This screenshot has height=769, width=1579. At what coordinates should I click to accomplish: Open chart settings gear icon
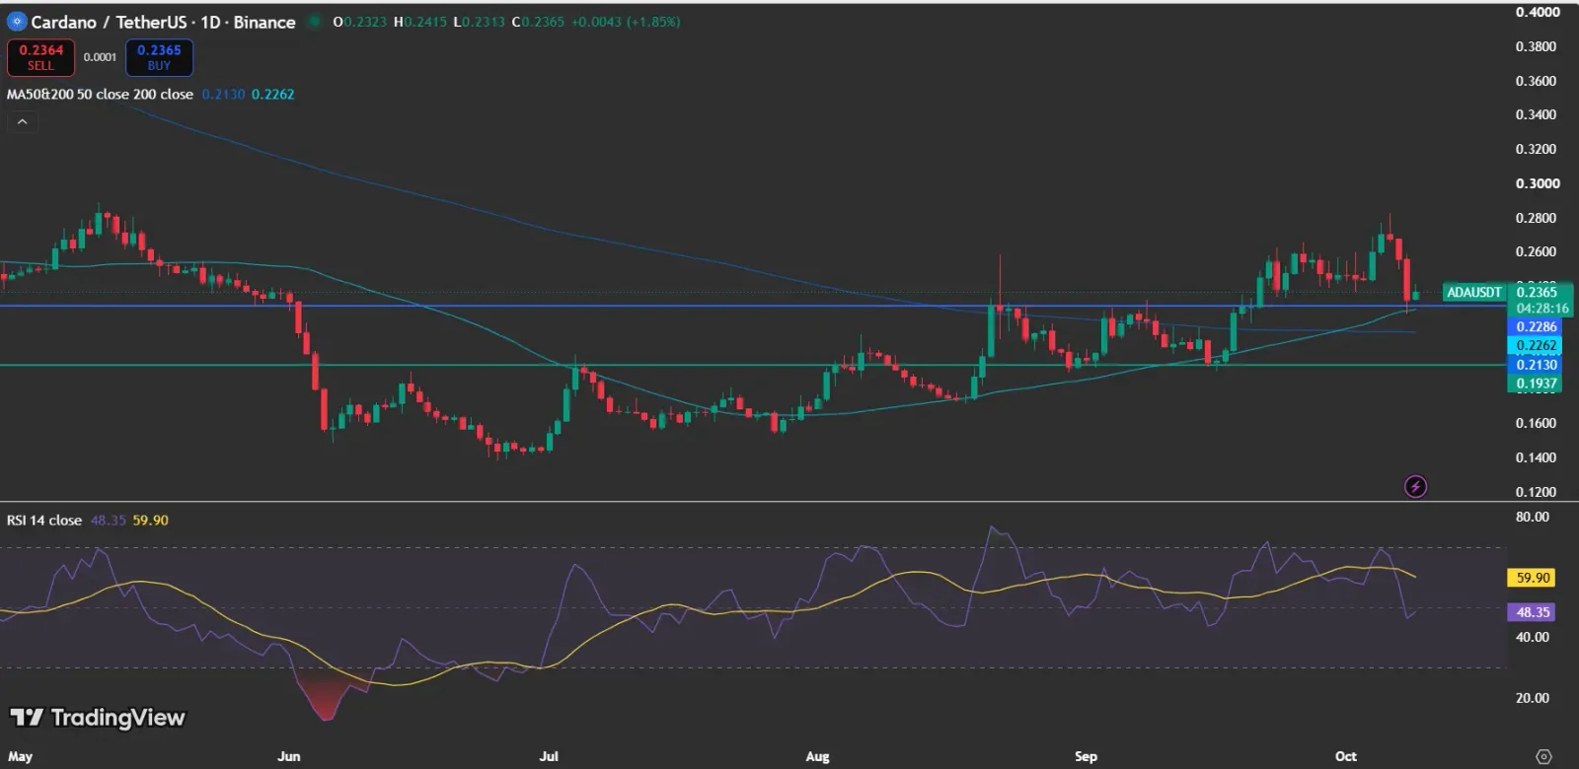[x=1544, y=756]
